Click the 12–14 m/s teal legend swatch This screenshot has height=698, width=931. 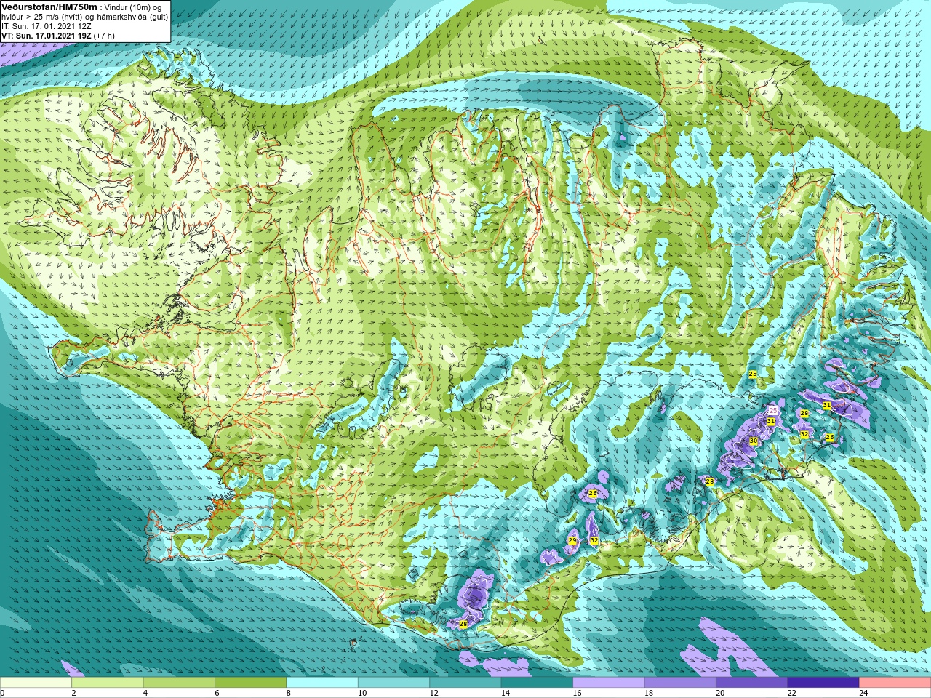point(465,683)
